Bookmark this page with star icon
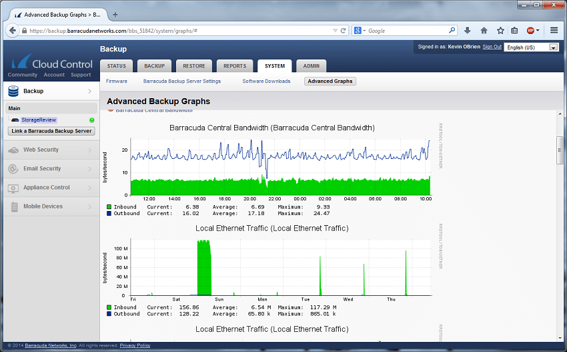Viewport: 567px width, 352px height. [500, 31]
